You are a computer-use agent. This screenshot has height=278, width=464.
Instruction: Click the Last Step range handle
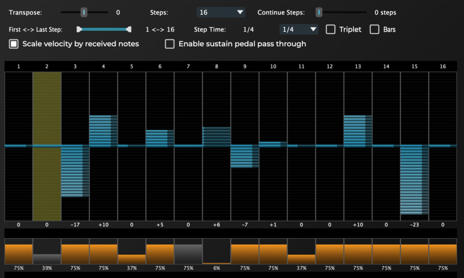(129, 29)
